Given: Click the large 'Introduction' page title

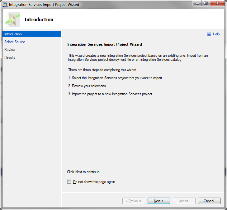Looking at the screenshot, I should click(39, 20).
